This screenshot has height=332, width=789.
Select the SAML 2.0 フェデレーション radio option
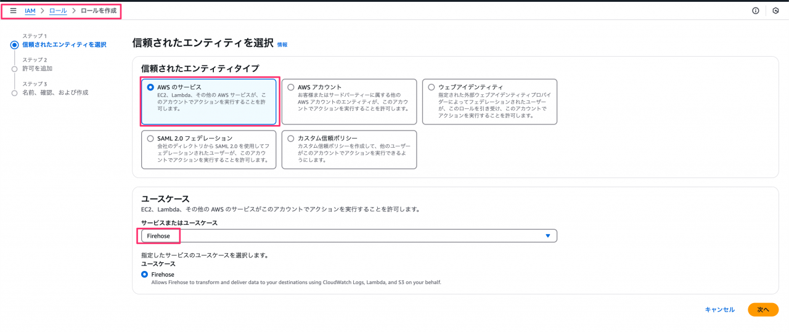point(150,139)
